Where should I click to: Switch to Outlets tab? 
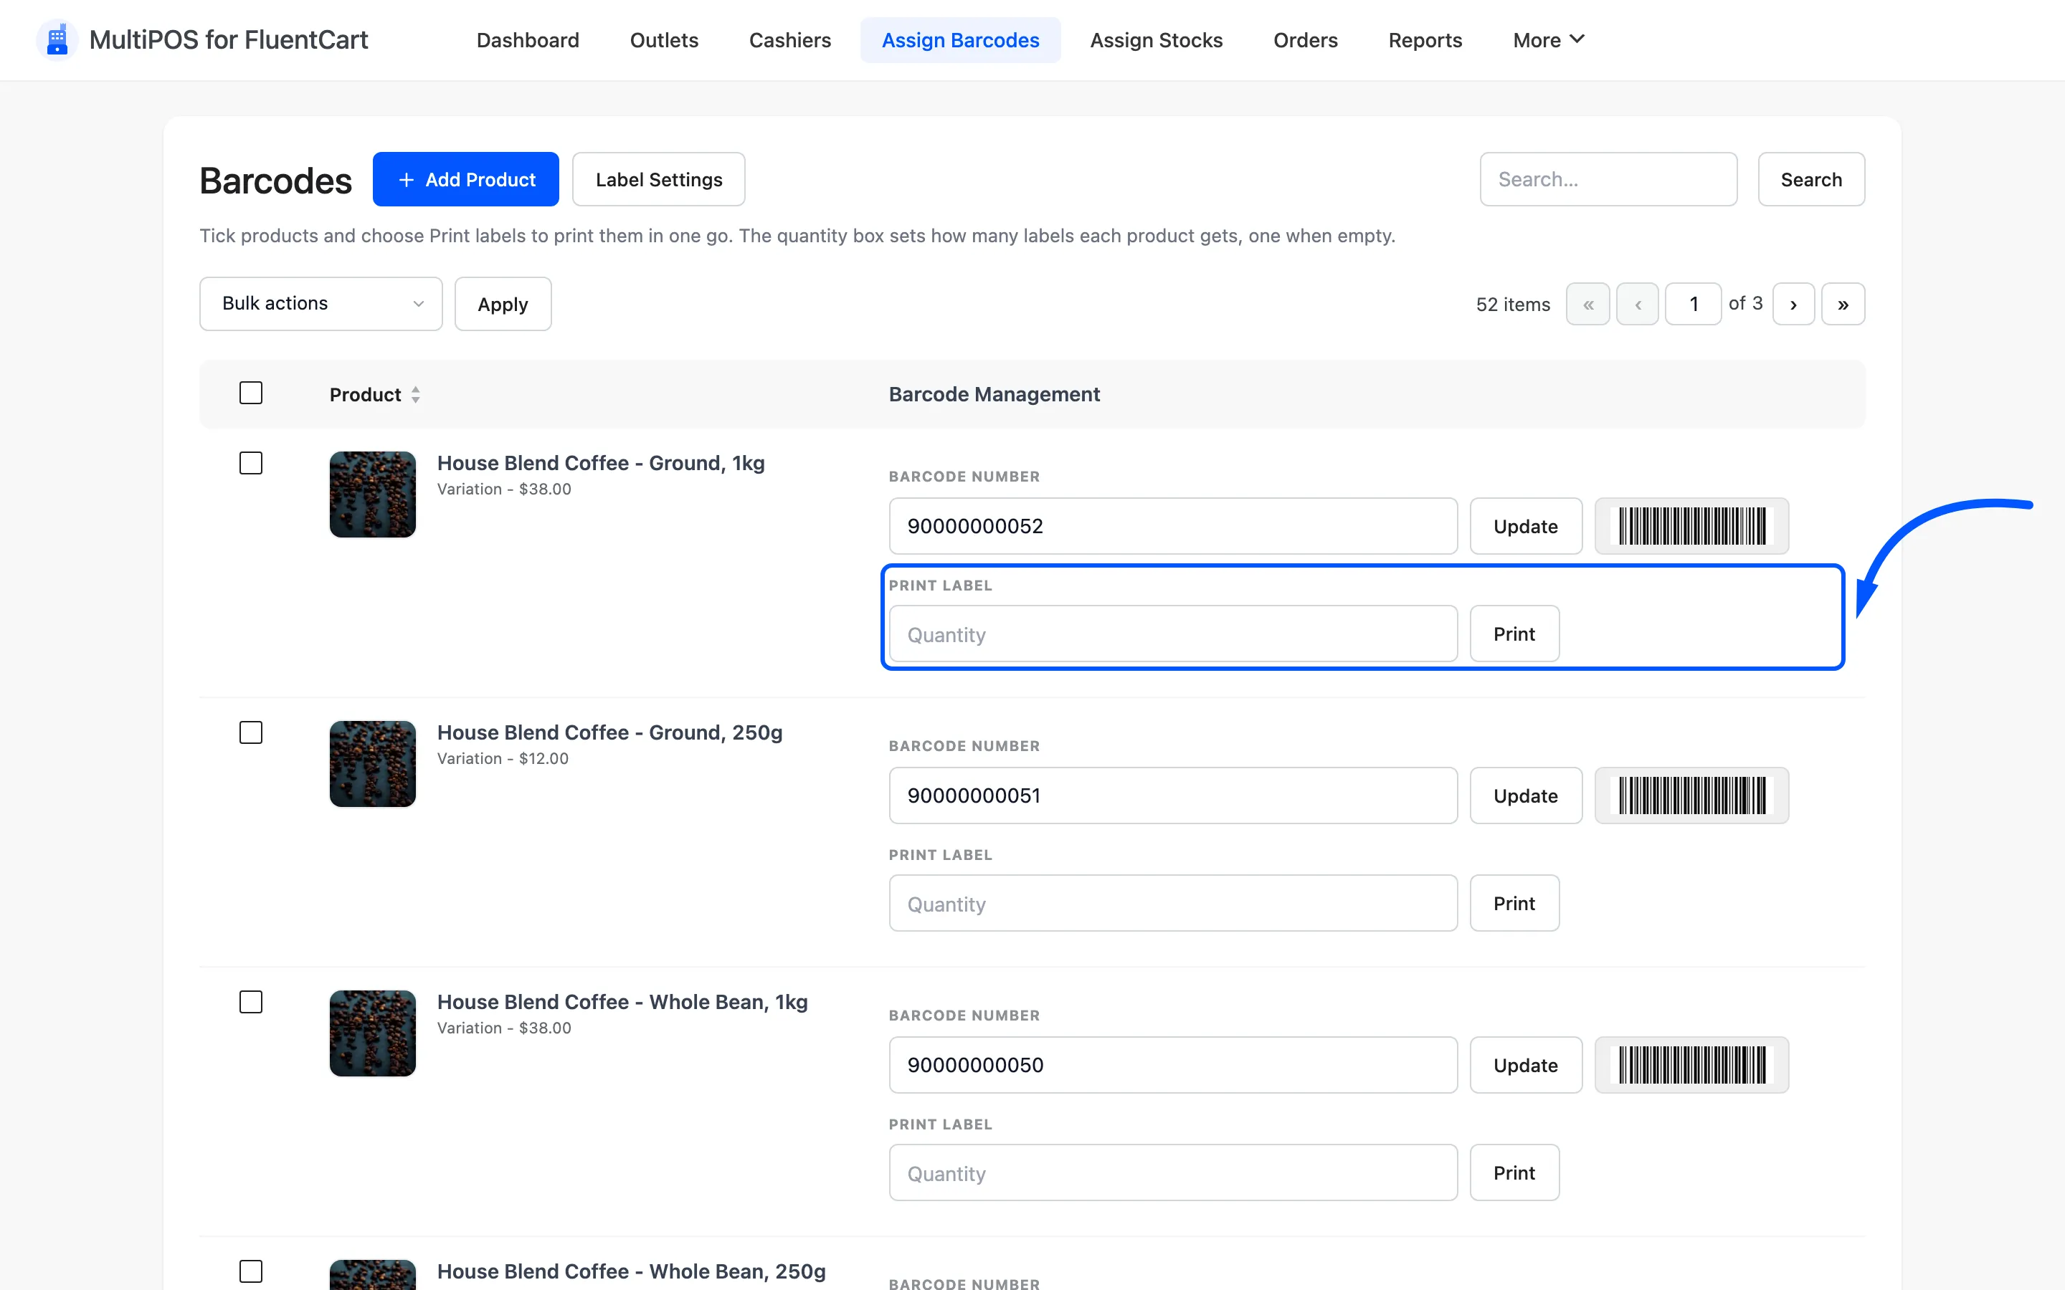click(664, 40)
